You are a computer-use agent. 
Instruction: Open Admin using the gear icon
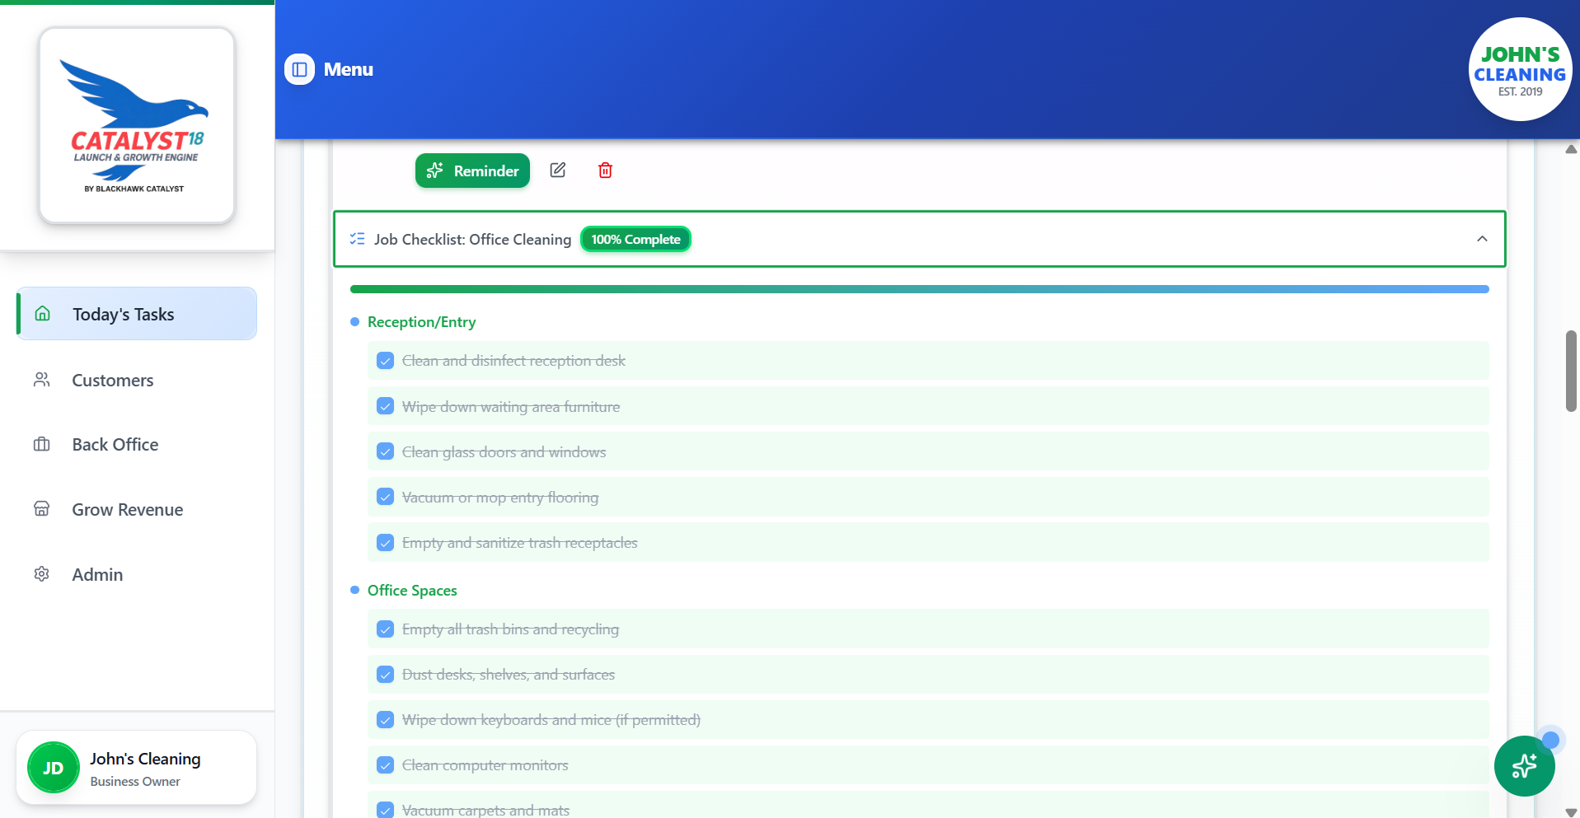(42, 574)
